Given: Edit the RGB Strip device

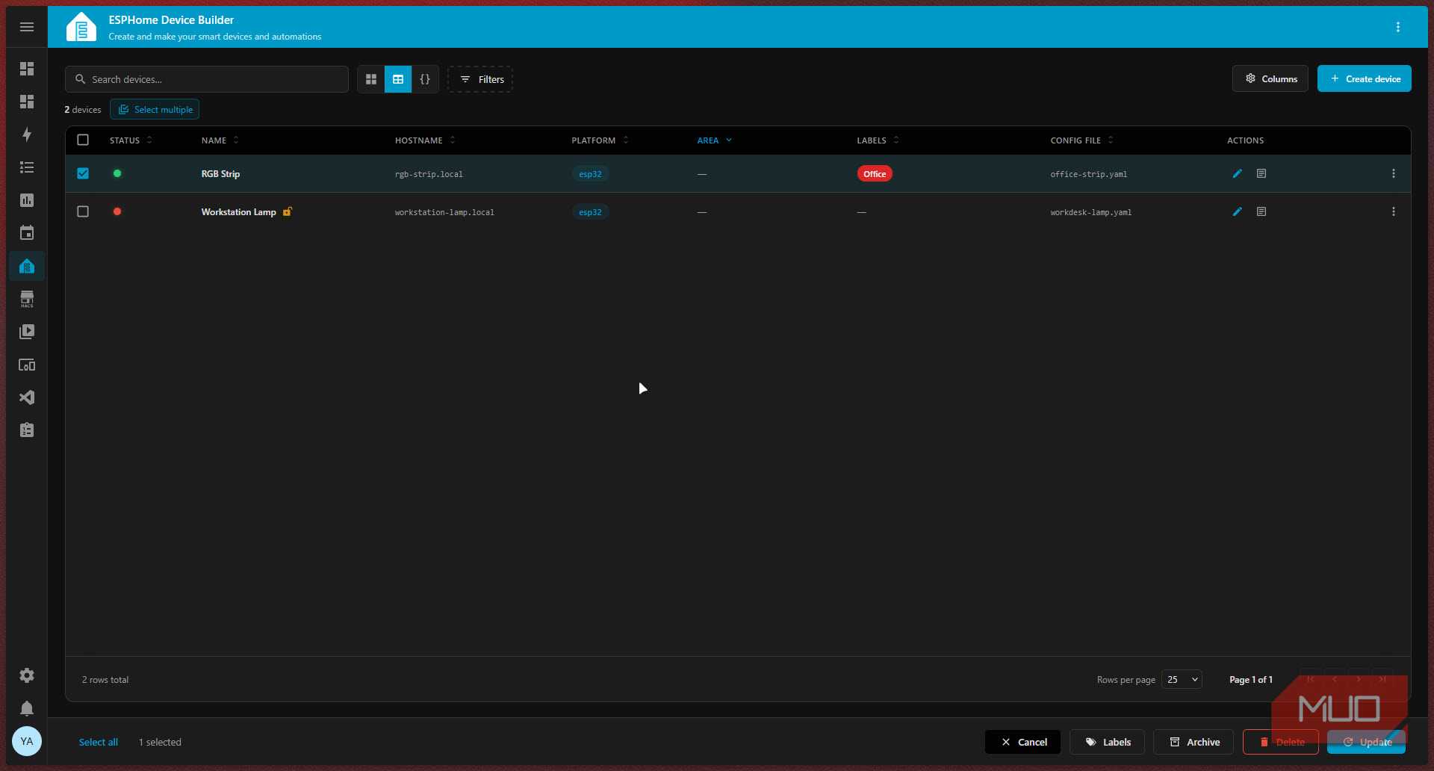Looking at the screenshot, I should coord(1238,173).
